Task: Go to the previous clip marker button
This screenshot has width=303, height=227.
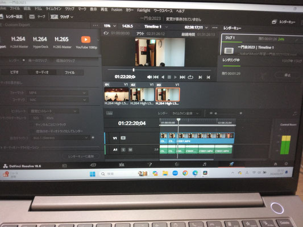Action: point(208,77)
